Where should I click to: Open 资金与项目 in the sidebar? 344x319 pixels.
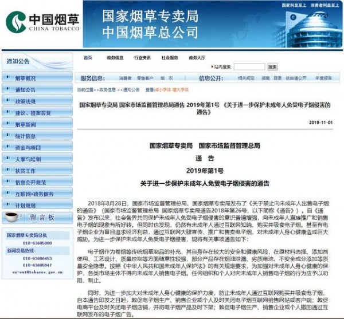37,147
